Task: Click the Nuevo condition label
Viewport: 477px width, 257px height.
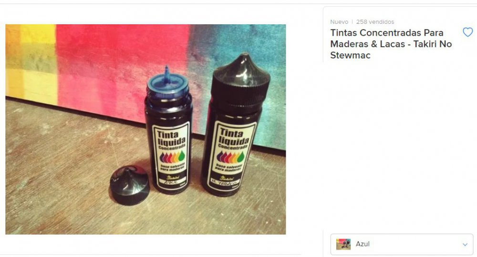Action: [339, 22]
